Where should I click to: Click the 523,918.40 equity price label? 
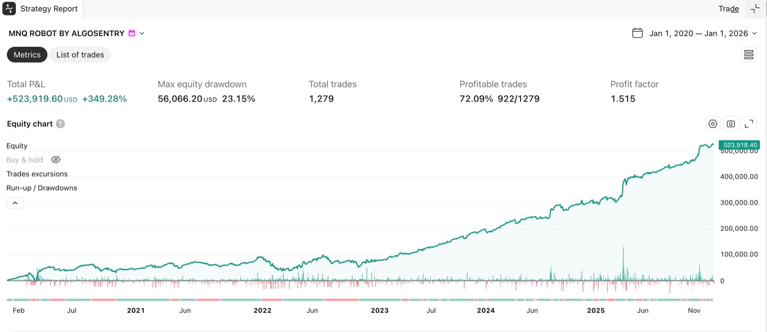[x=739, y=145]
